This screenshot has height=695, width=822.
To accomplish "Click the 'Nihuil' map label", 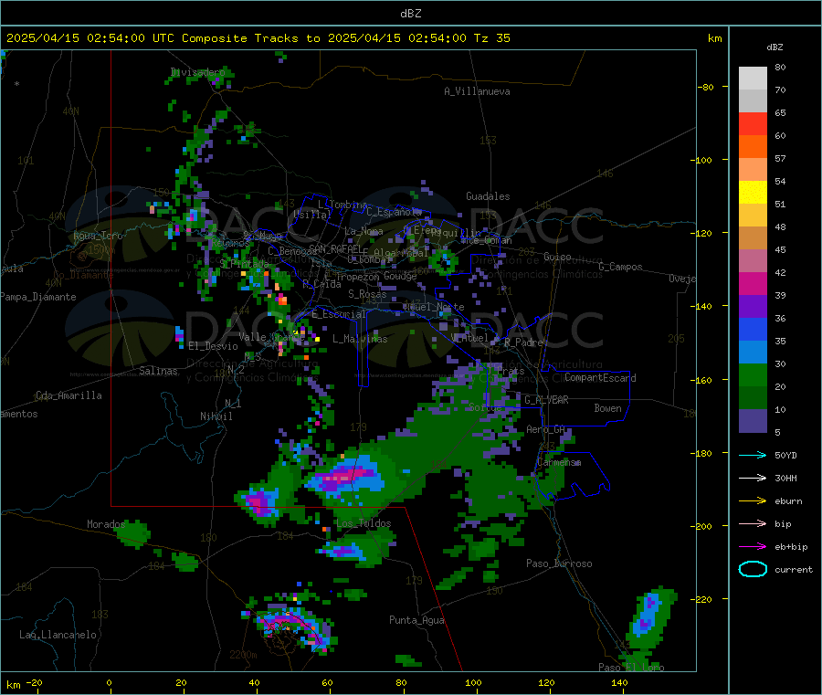I will pos(216,416).
